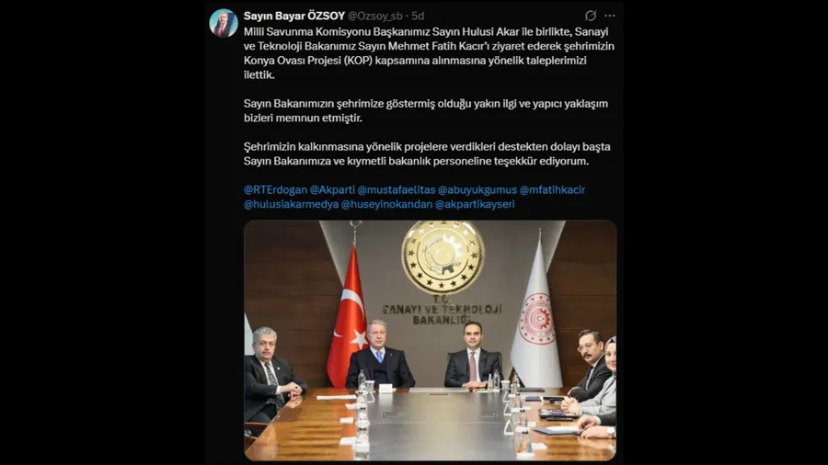The image size is (828, 465).
Task: Visit the @Akparti mention link
Action: (332, 190)
